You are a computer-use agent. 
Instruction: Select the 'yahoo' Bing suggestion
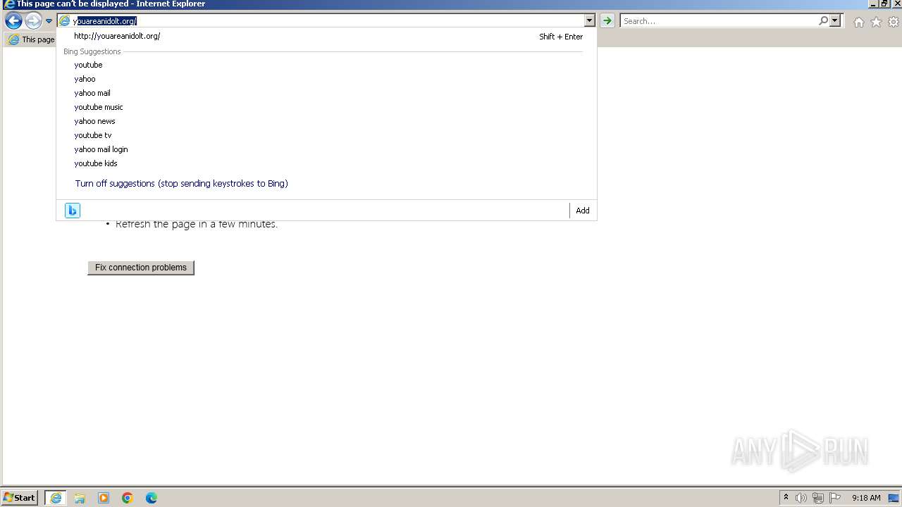pos(326,79)
